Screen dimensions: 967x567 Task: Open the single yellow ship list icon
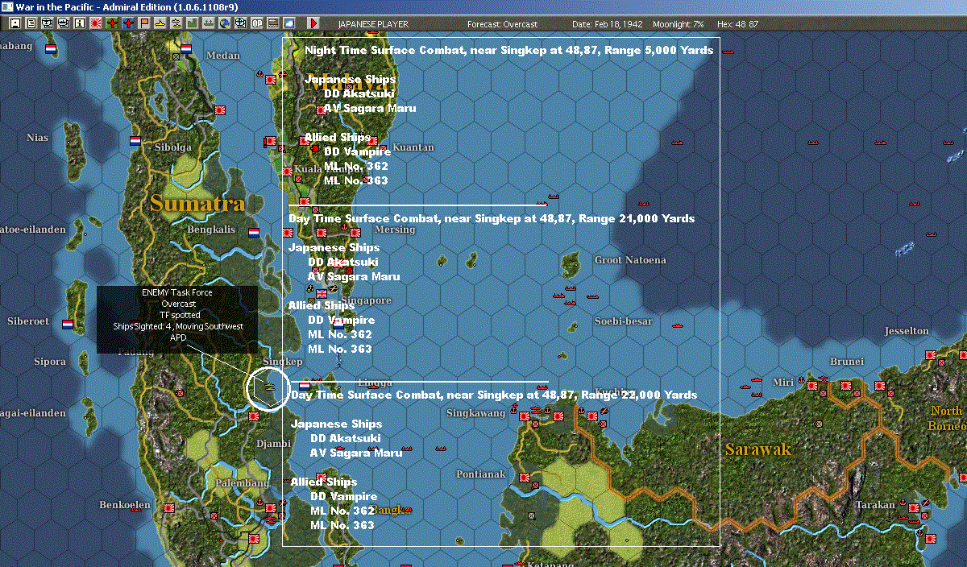tap(160, 23)
